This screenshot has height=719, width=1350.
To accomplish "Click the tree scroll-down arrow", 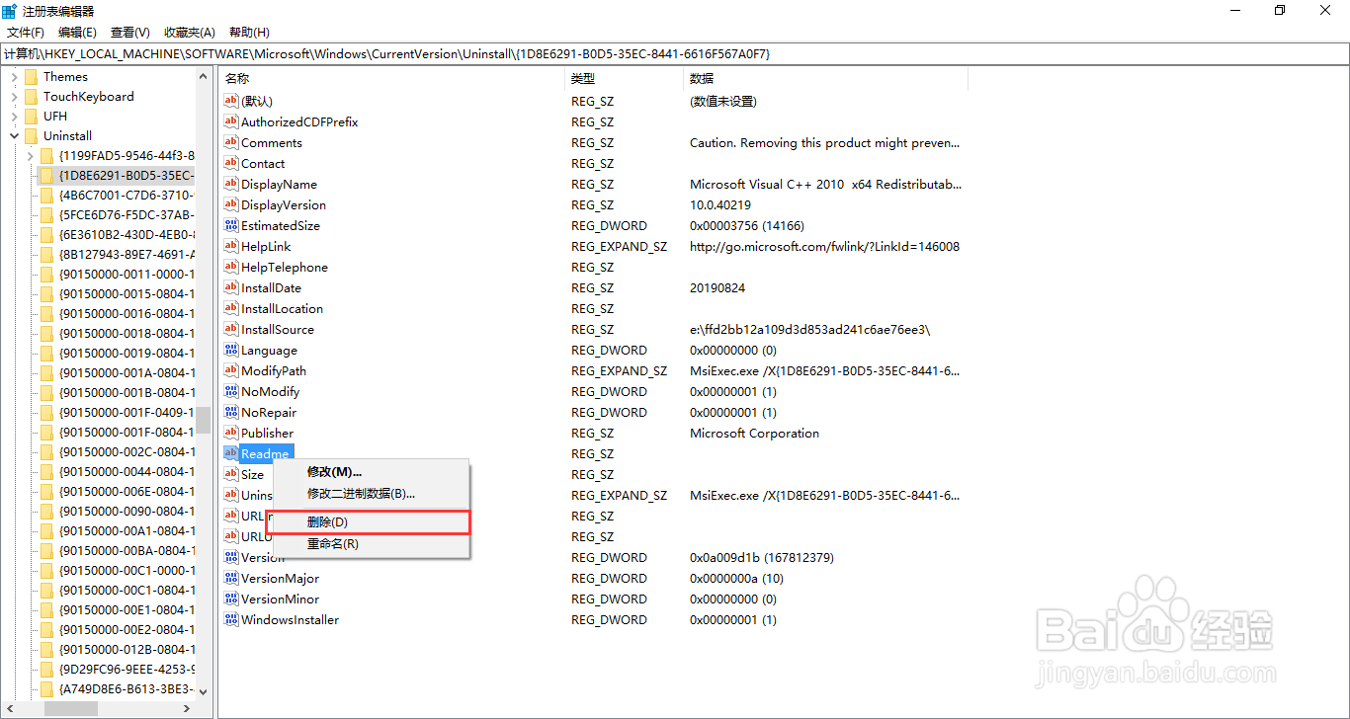I will pos(203,691).
